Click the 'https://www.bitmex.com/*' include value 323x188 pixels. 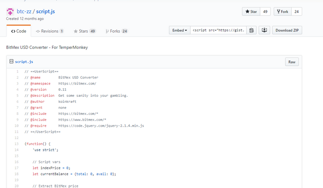coord(82,120)
